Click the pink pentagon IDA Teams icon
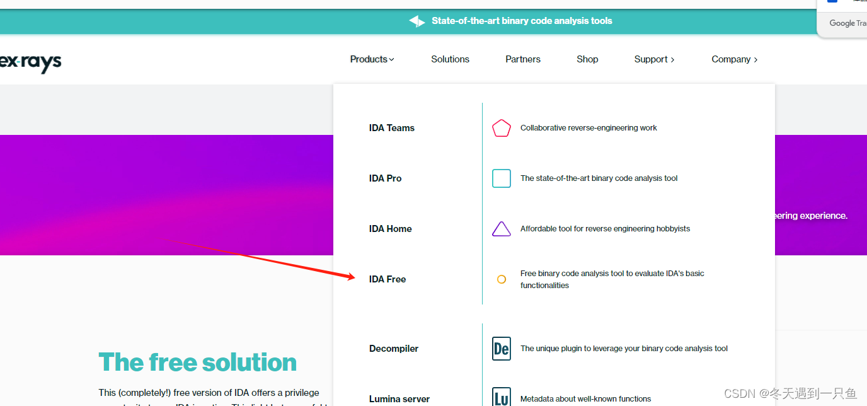Image resolution: width=867 pixels, height=406 pixels. click(502, 128)
